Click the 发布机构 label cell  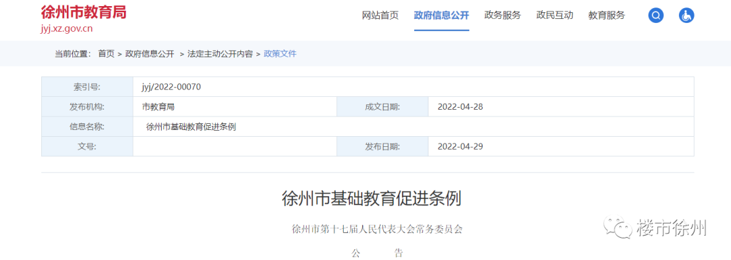(x=87, y=107)
